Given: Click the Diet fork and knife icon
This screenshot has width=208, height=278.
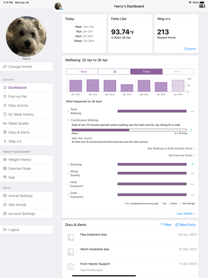Looking at the screenshot, I should pos(5,177).
